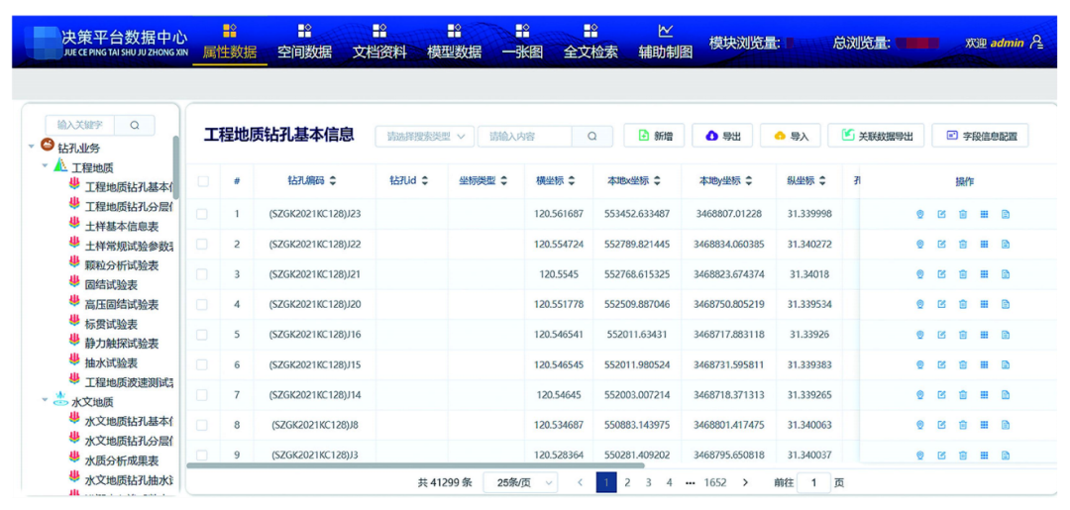This screenshot has width=1070, height=510.
Task: Check the checkbox for row 4
Action: coord(202,304)
